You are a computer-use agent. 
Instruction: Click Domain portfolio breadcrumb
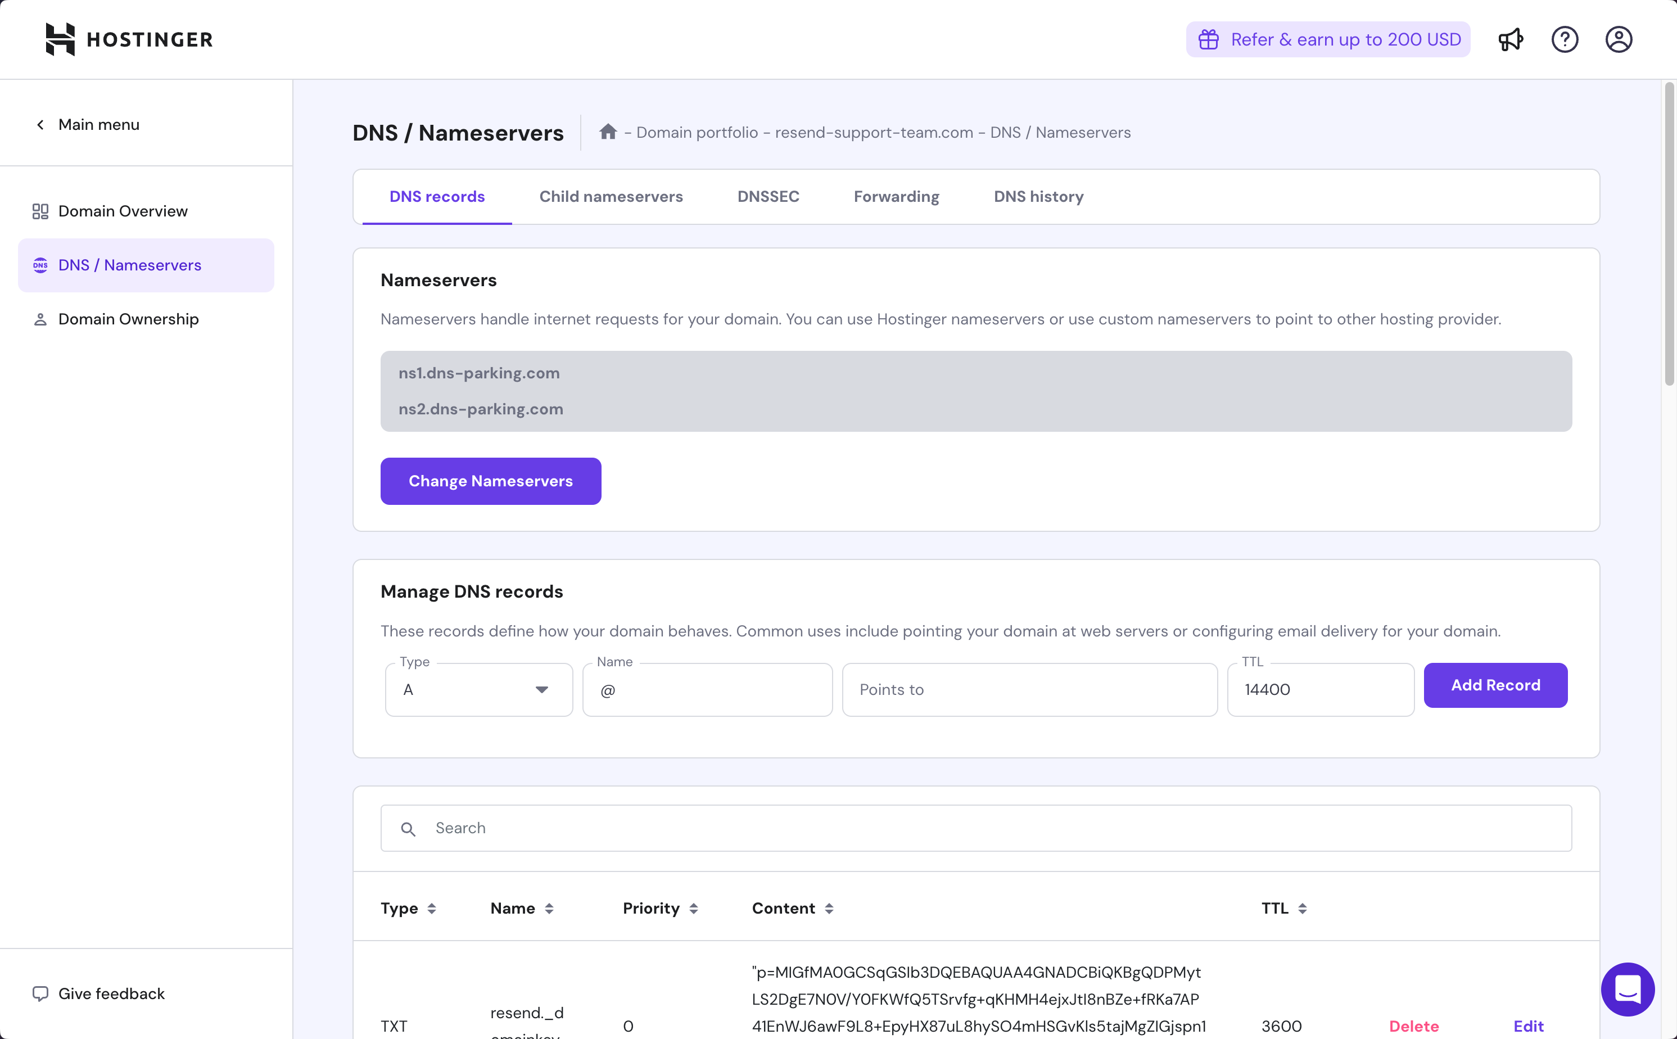click(697, 132)
